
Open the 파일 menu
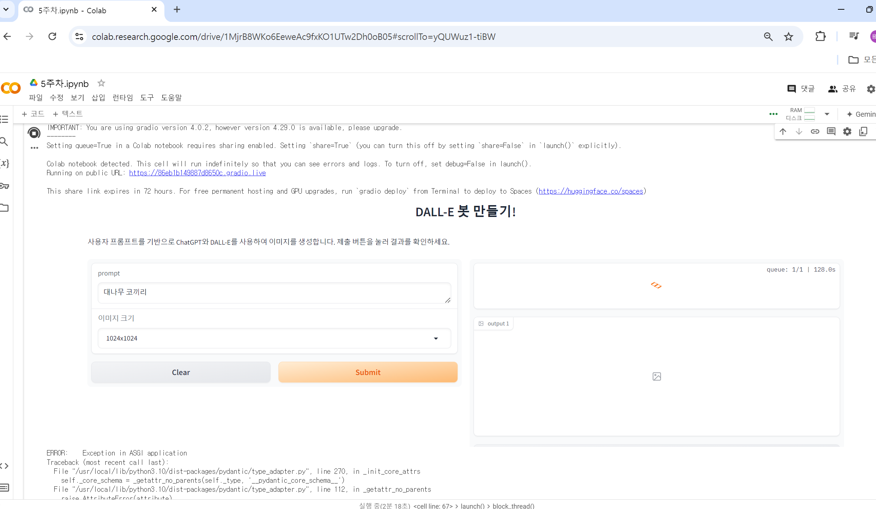coord(36,98)
